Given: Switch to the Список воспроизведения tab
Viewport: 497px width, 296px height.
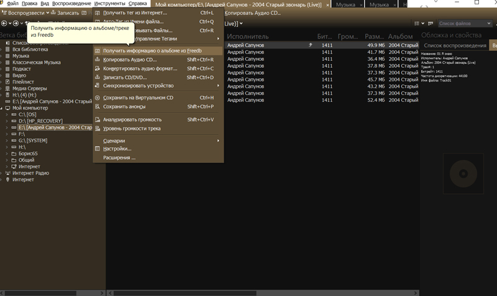Looking at the screenshot, I should 455,45.
